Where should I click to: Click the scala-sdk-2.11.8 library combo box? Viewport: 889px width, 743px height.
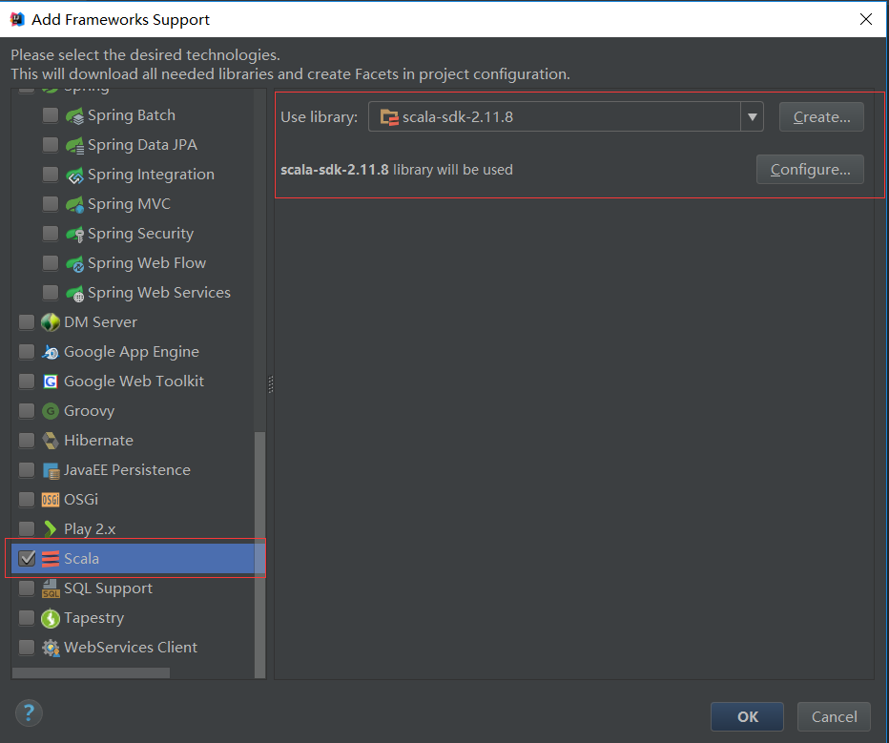click(x=566, y=116)
